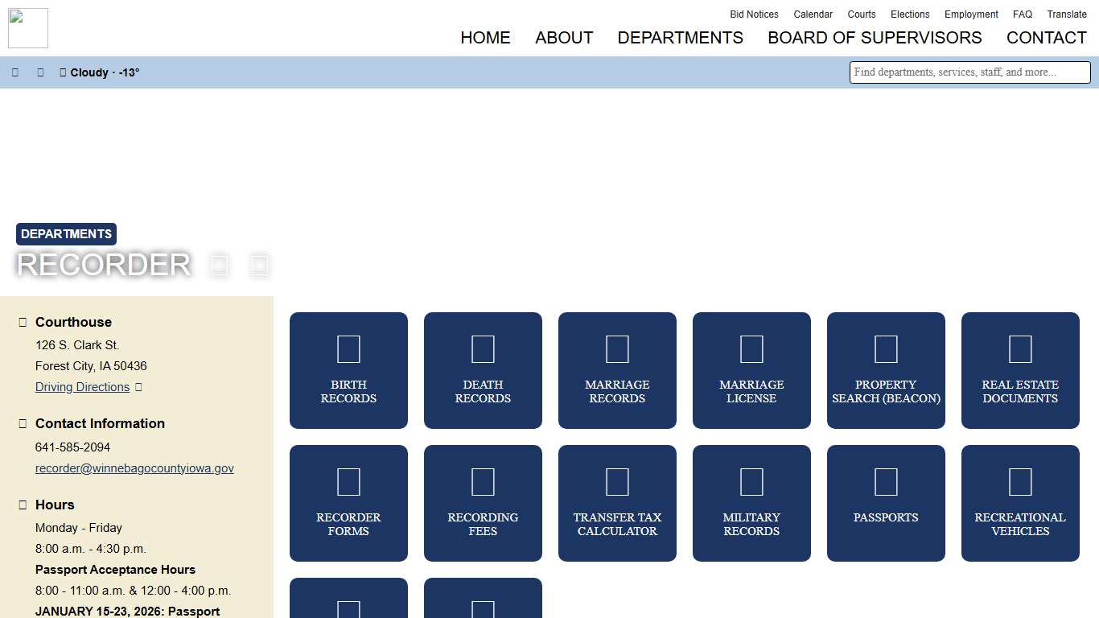Go to the CONTACT page
Viewport: 1099px width, 618px height.
[1047, 38]
